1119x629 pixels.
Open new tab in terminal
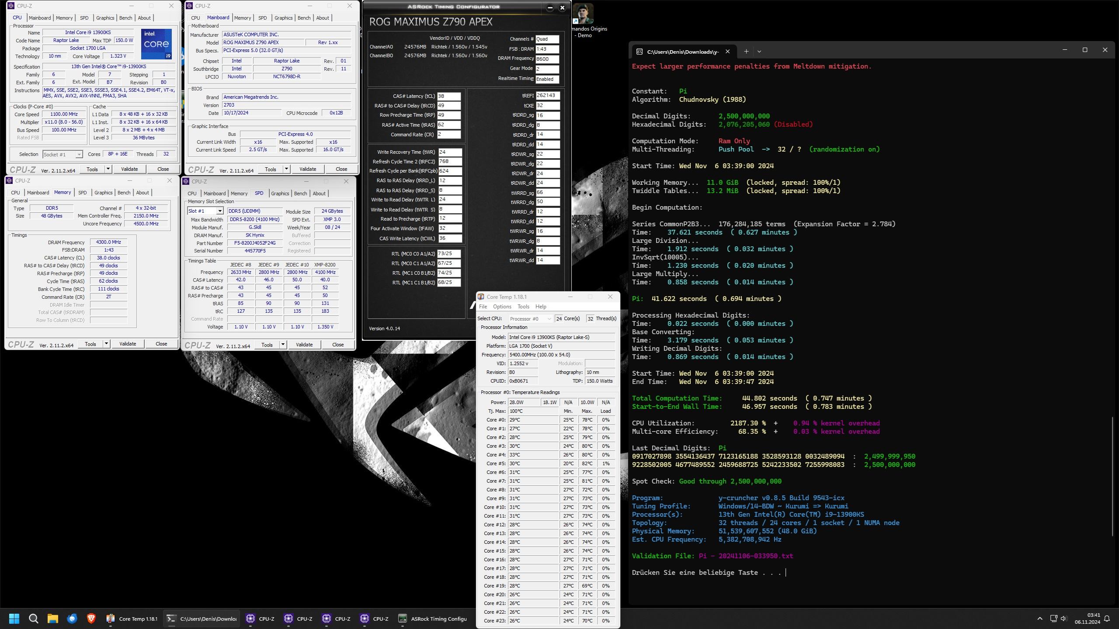[746, 52]
